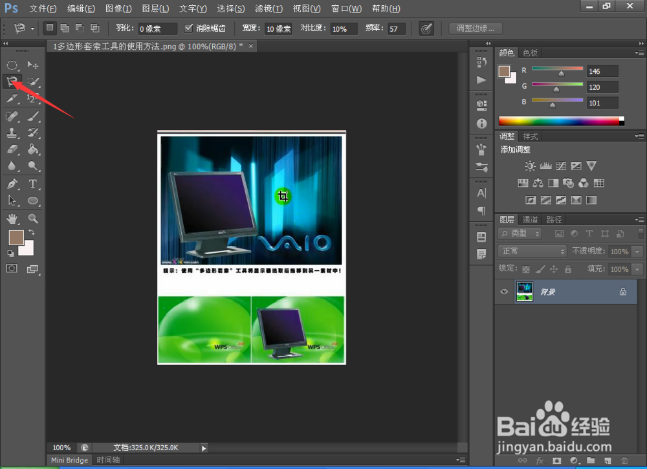Toggle Quick Mask mode

[12, 268]
